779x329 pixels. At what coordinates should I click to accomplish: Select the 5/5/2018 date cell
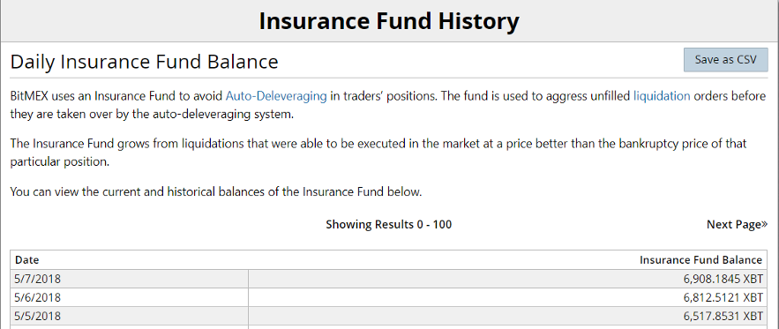[129, 316]
